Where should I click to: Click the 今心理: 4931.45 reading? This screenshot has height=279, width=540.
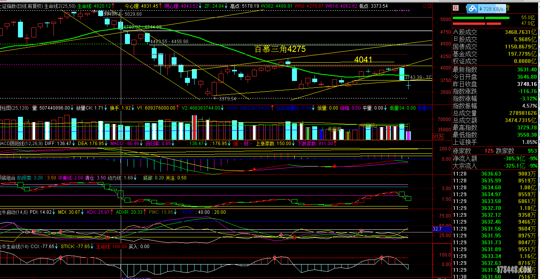141,6
